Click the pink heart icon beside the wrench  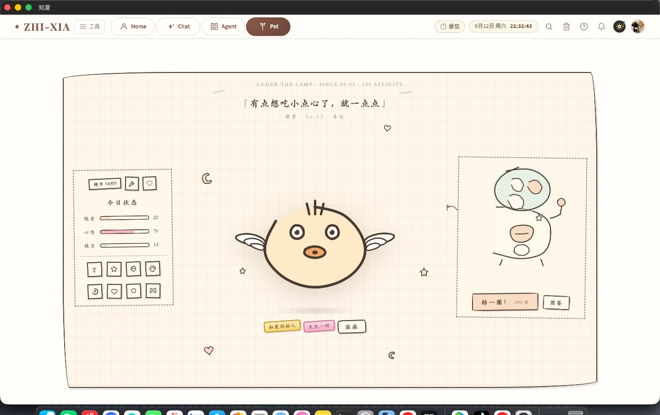[x=149, y=183]
